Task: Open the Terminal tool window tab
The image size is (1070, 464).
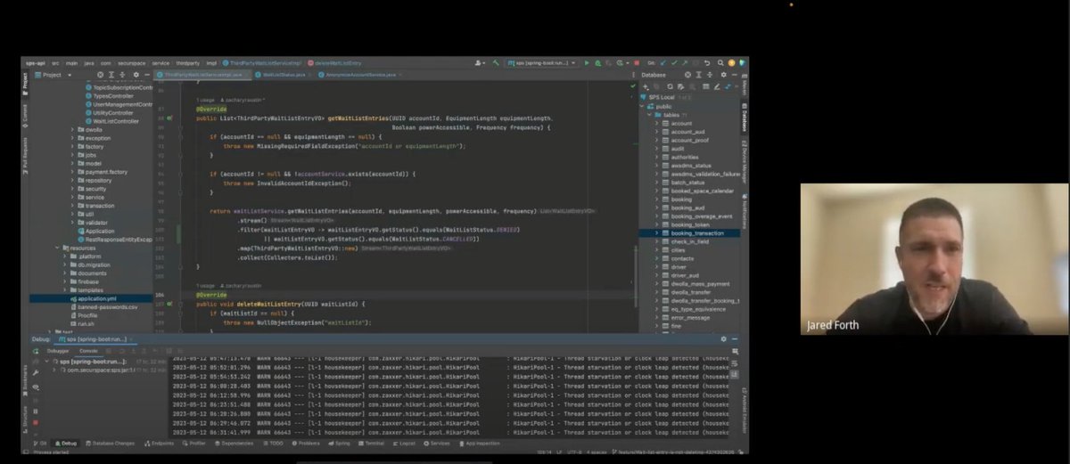Action: pos(369,444)
